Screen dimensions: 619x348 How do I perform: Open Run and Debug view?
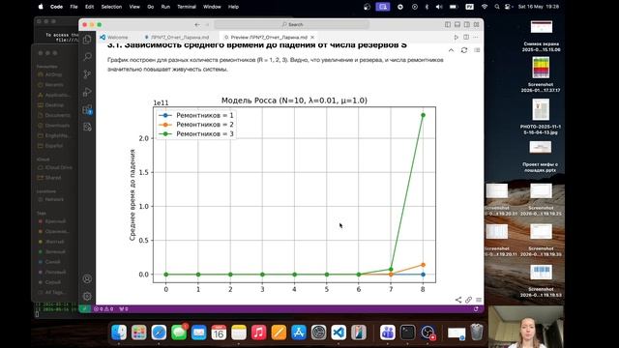coord(87,92)
